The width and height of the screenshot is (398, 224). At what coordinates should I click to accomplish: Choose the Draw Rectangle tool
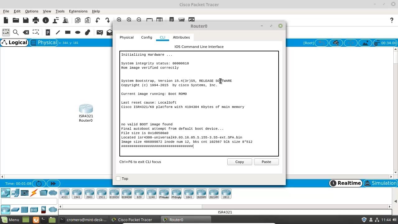click(68, 32)
